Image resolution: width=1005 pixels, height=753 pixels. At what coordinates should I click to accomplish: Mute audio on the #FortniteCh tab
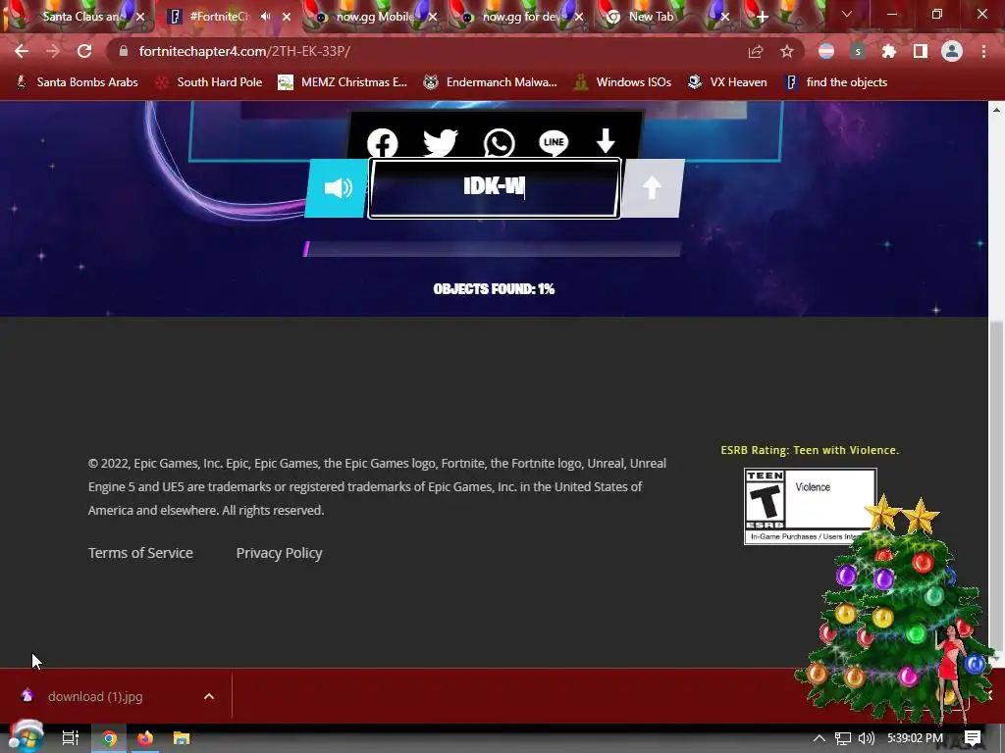[265, 17]
